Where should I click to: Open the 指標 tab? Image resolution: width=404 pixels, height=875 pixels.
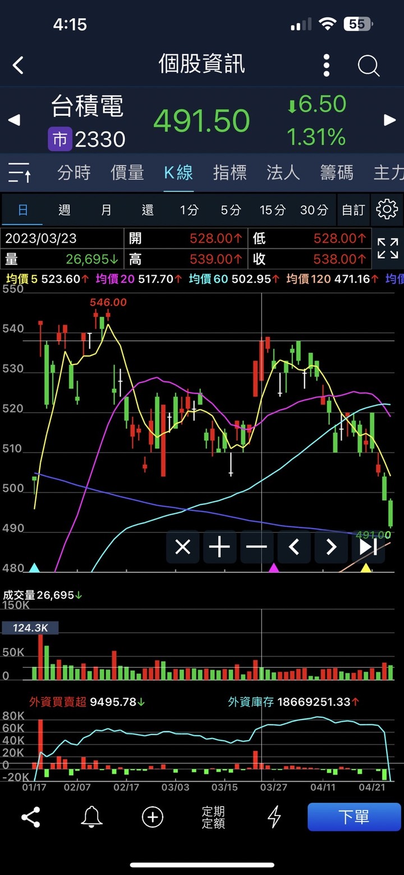230,172
